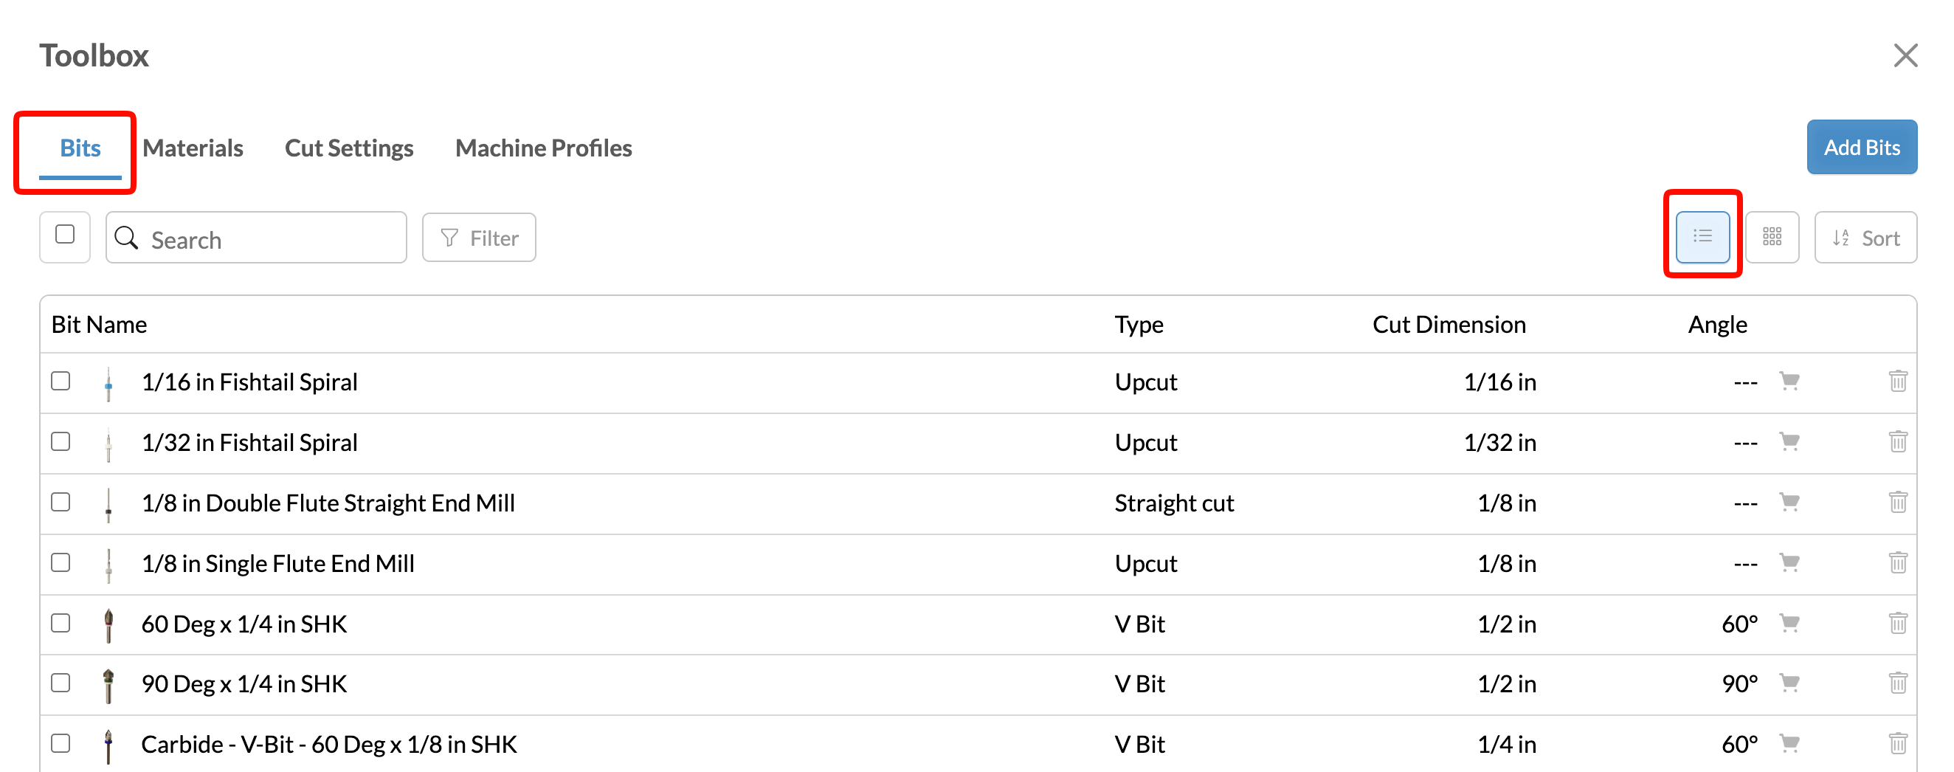The height and width of the screenshot is (772, 1954).
Task: Go to the Machine Profiles tab
Action: (x=543, y=148)
